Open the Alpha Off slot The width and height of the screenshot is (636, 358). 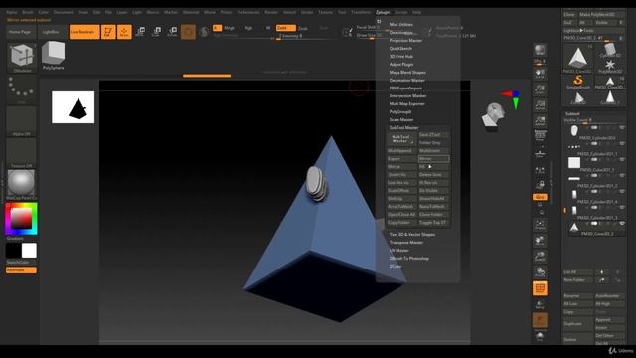click(x=21, y=121)
